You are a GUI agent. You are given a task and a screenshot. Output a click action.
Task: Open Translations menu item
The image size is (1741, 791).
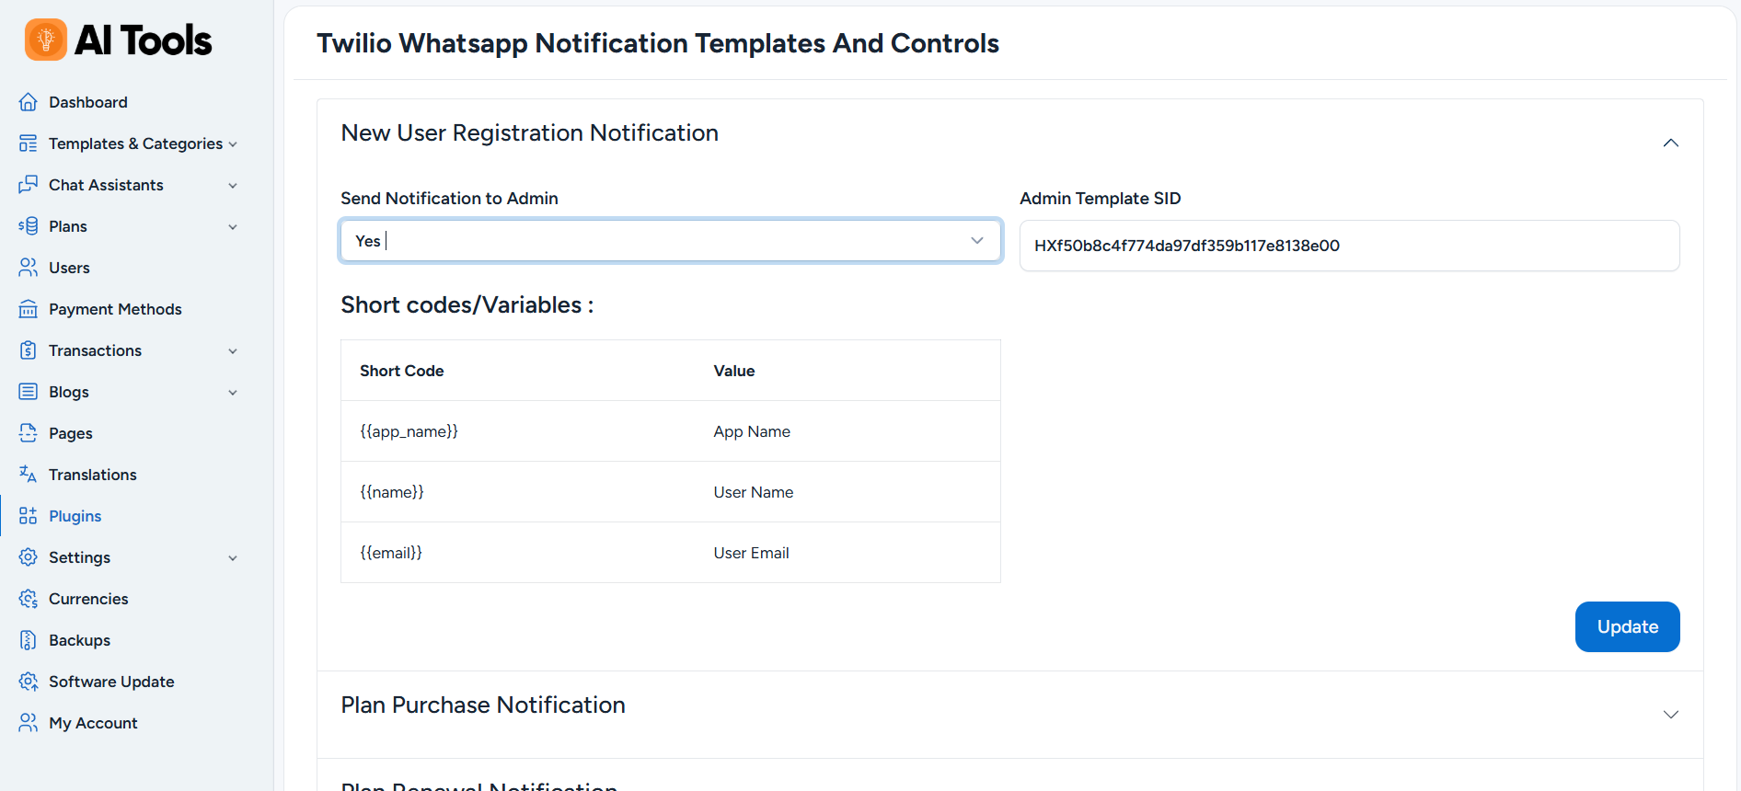93,475
